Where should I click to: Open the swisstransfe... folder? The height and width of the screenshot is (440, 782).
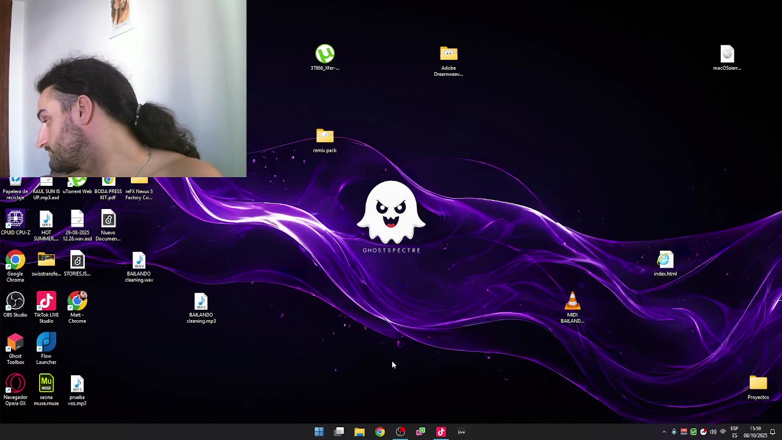click(x=46, y=264)
